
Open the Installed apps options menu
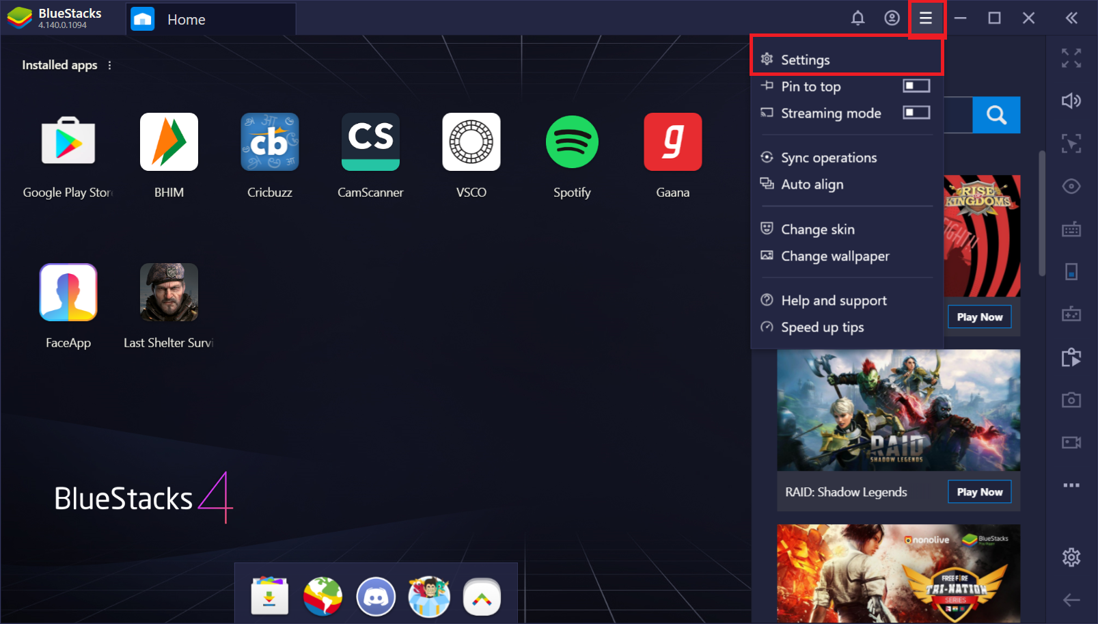tap(109, 65)
